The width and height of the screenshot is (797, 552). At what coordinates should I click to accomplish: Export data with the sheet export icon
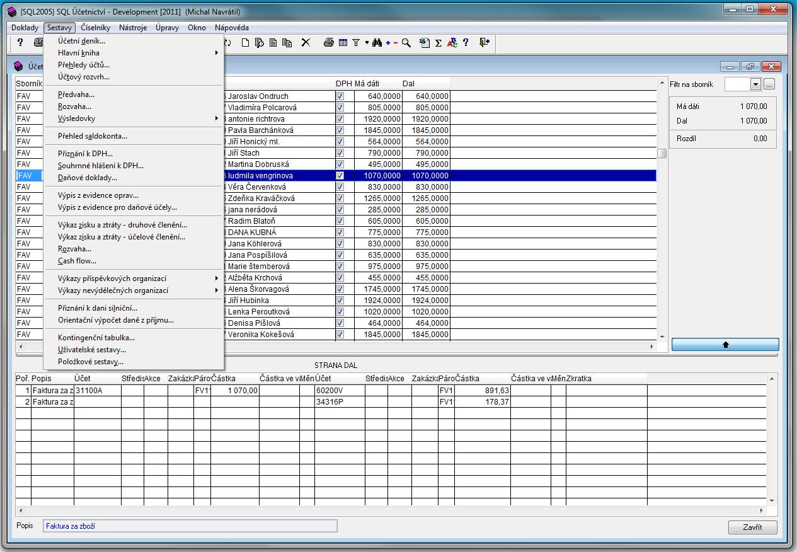[425, 43]
